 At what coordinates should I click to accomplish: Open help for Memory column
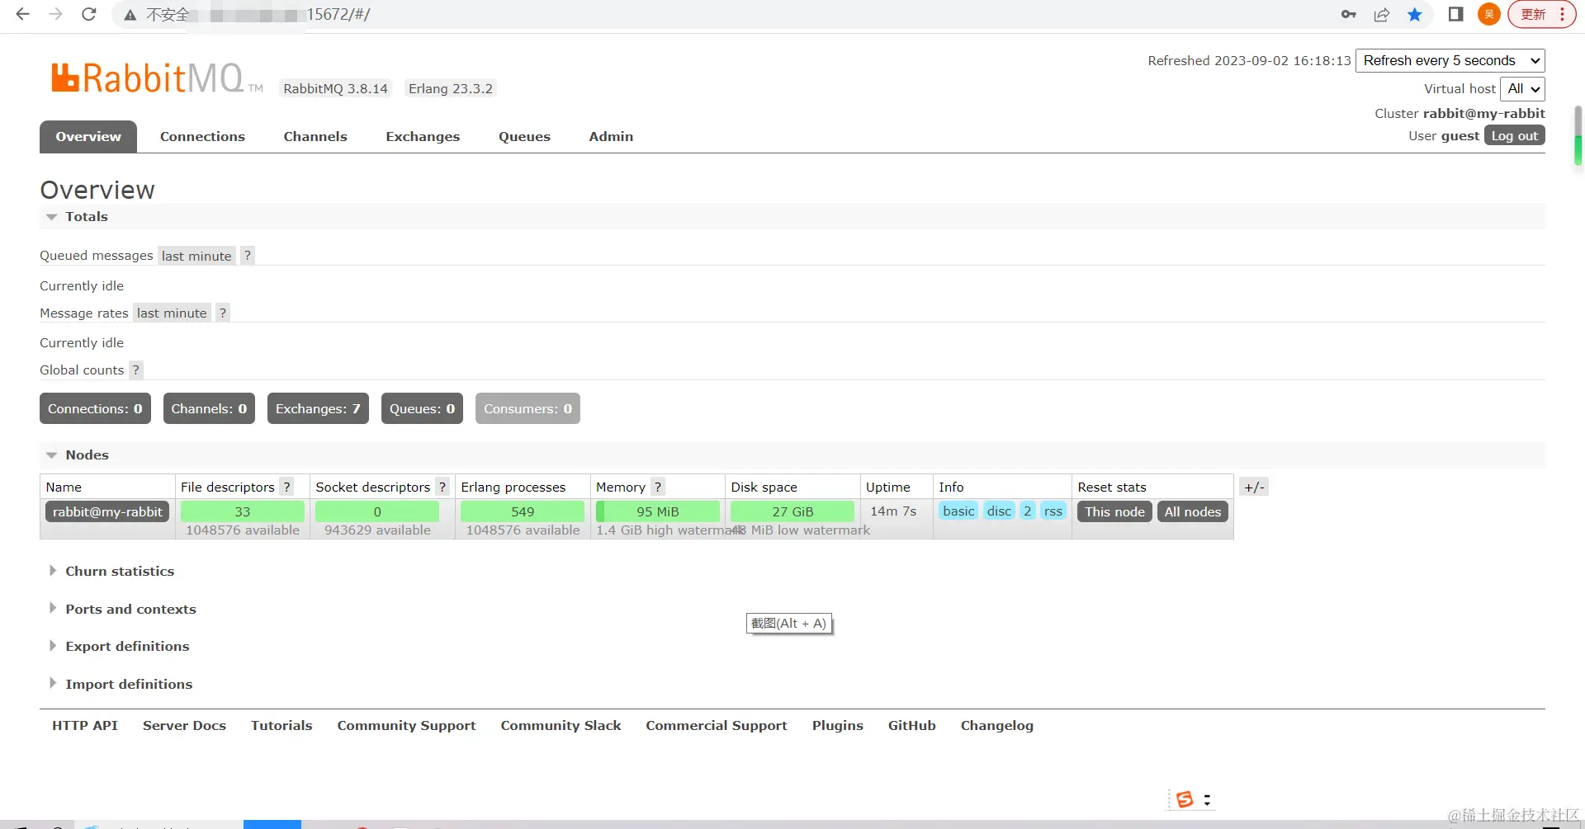tap(658, 487)
